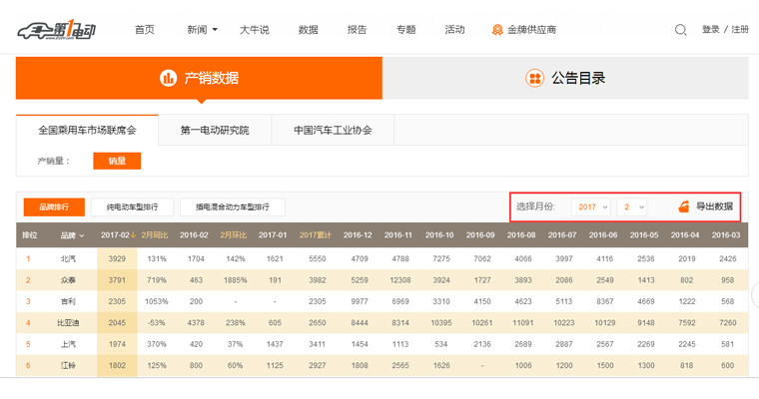759x399 pixels.
Task: Click the 吉利 brand row name
Action: pyautogui.click(x=68, y=301)
